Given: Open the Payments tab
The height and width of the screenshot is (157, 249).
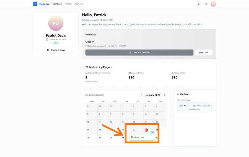Looking at the screenshot, I should (x=79, y=4).
